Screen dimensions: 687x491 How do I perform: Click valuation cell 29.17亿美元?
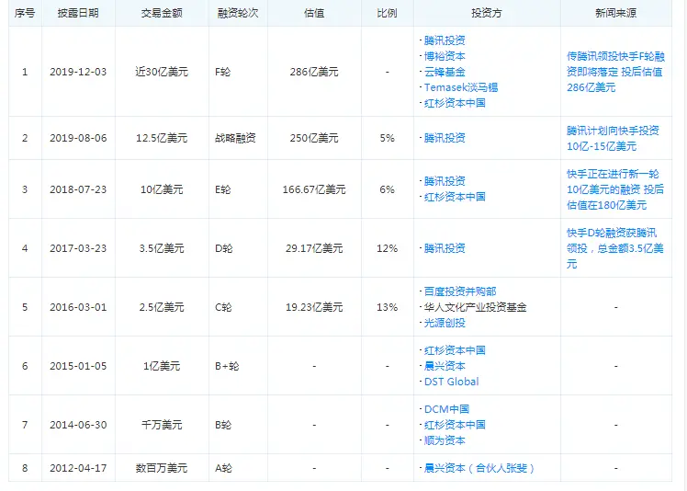tap(314, 248)
